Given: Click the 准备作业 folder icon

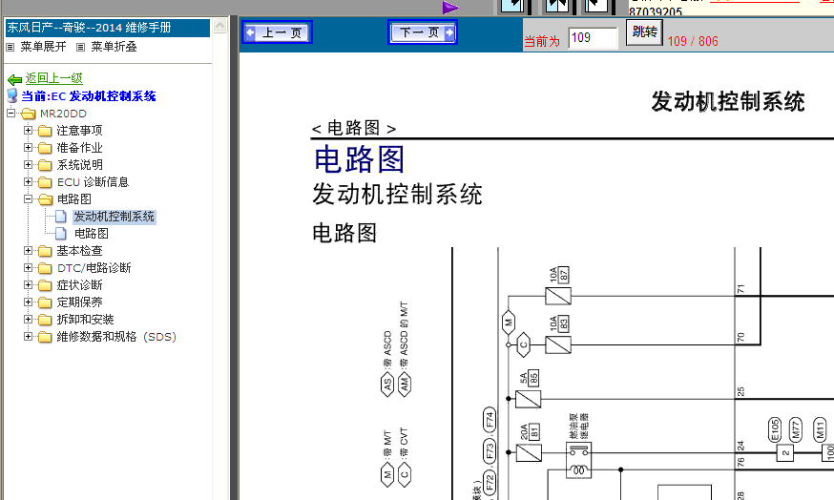Looking at the screenshot, I should 45,148.
